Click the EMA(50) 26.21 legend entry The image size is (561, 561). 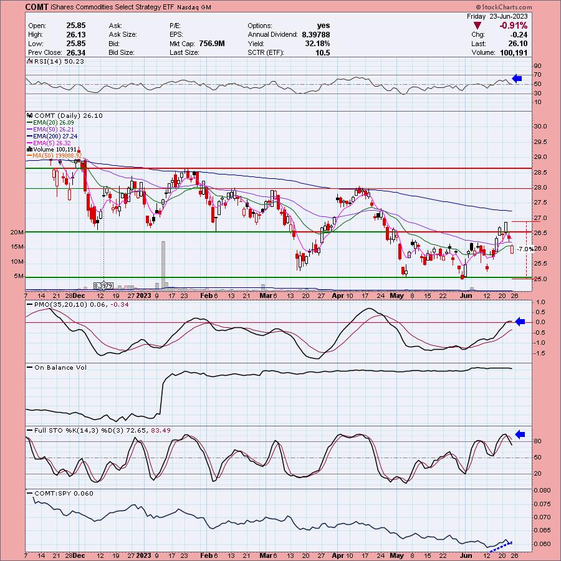[51, 129]
